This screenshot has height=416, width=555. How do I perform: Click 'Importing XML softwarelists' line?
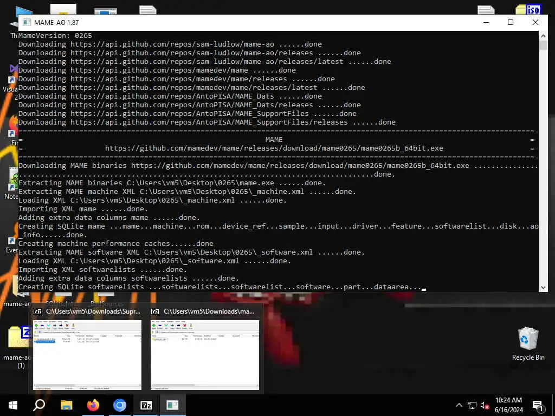pos(102,270)
